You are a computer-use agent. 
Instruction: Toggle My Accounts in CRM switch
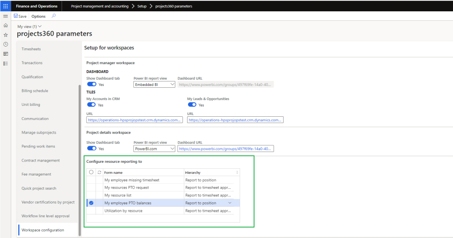click(x=92, y=105)
